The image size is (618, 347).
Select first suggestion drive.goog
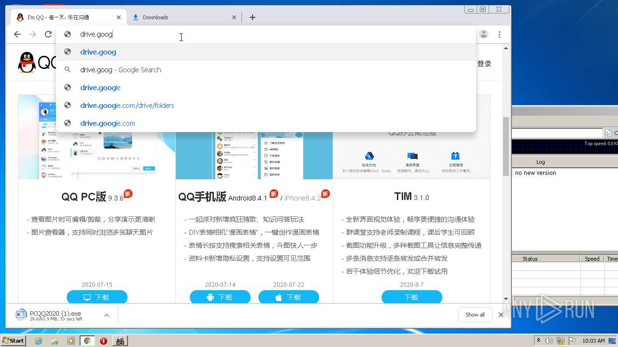coord(266,52)
